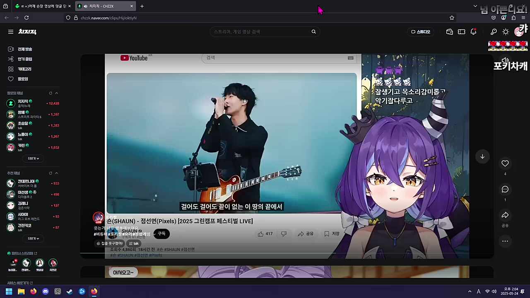Screen dimensions: 530x298
Task: Click the browser address bar URL
Action: 108,18
